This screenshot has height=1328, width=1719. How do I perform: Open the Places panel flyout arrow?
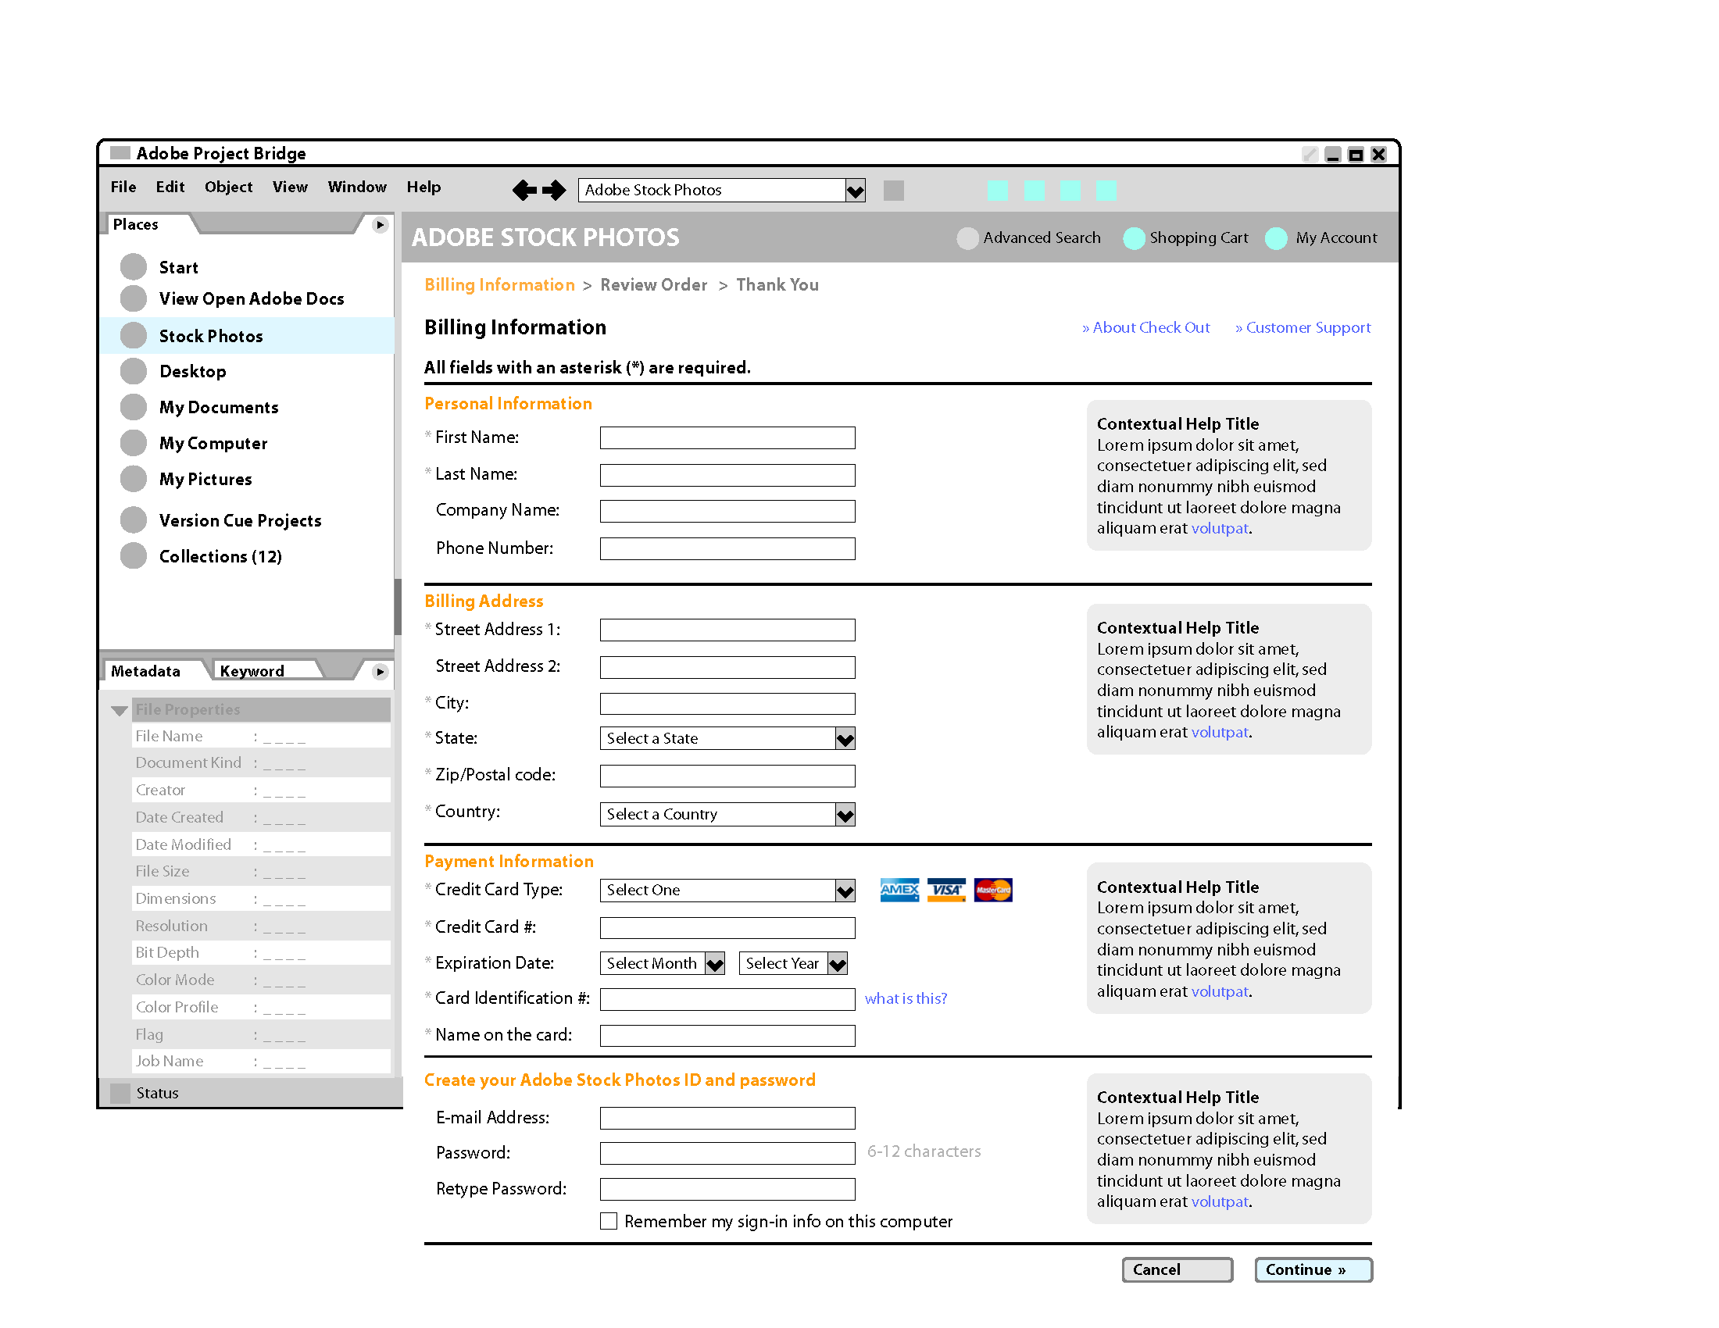pos(381,225)
